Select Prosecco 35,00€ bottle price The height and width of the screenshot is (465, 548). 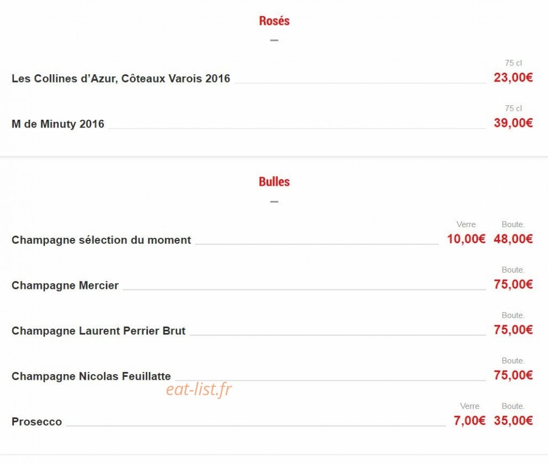513,421
